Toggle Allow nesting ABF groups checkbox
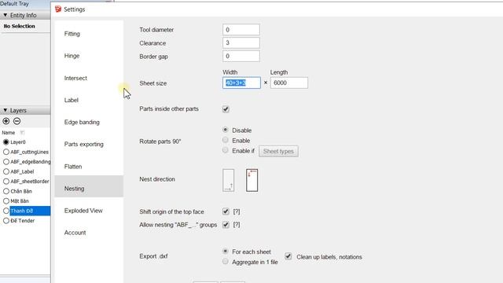This screenshot has height=283, width=503. (x=226, y=225)
